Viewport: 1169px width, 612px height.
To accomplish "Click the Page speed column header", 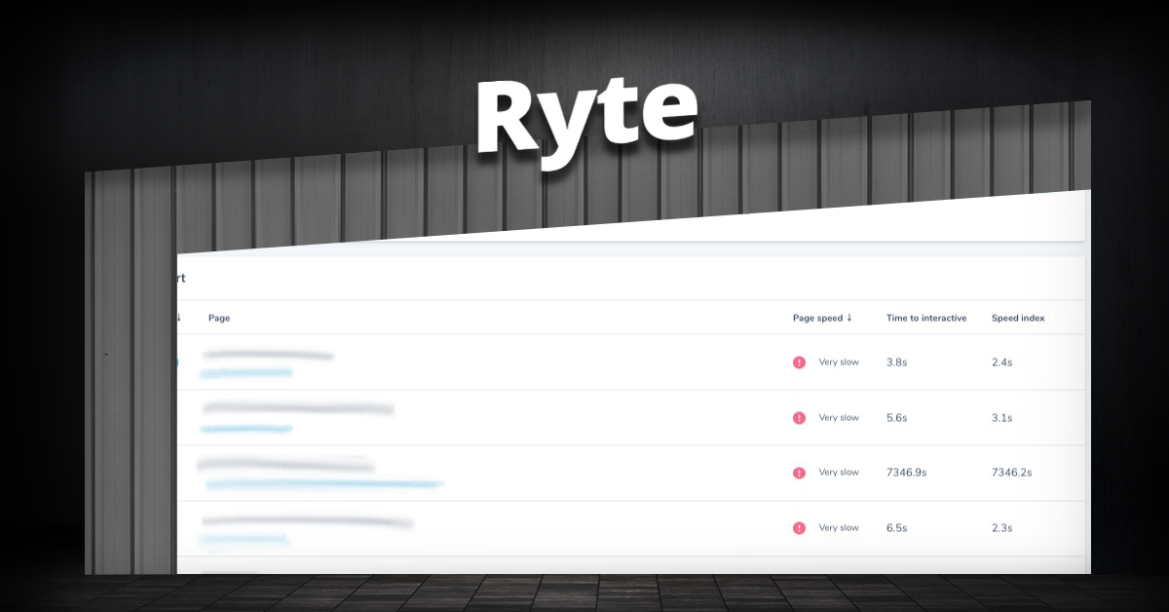I will [x=819, y=317].
